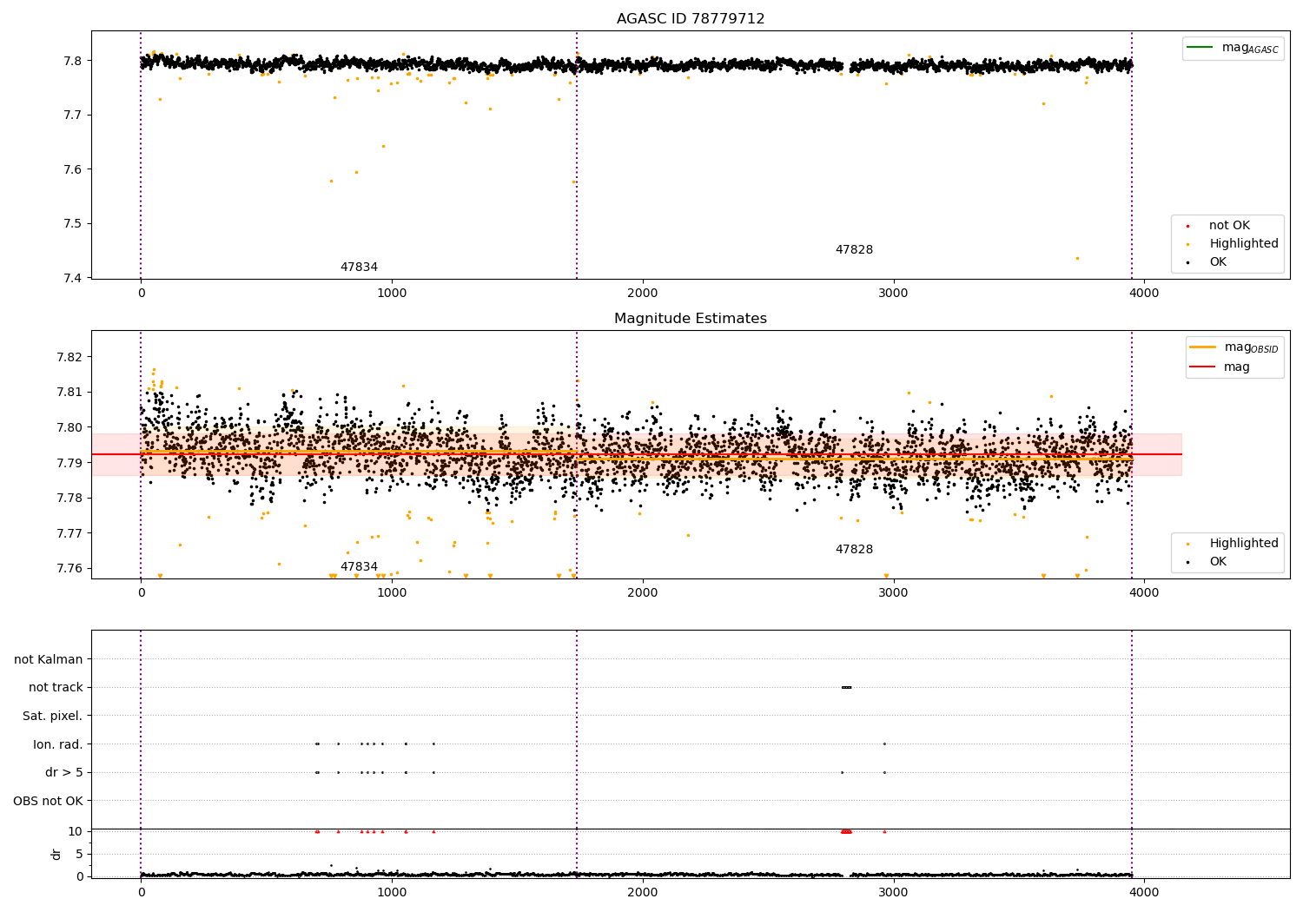This screenshot has height=912, width=1303.
Task: Click the '7.81' tick on middle plot y-axis
Action: tap(69, 393)
